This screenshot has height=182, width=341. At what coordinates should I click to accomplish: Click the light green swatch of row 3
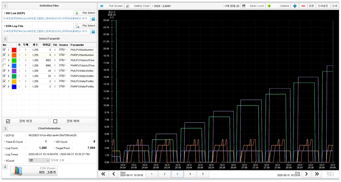(14, 60)
